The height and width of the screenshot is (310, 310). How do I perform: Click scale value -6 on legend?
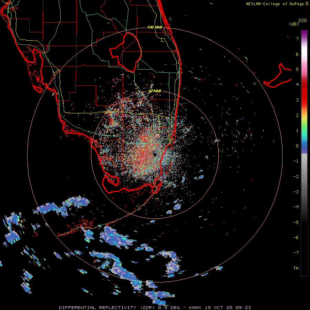pos(296,238)
